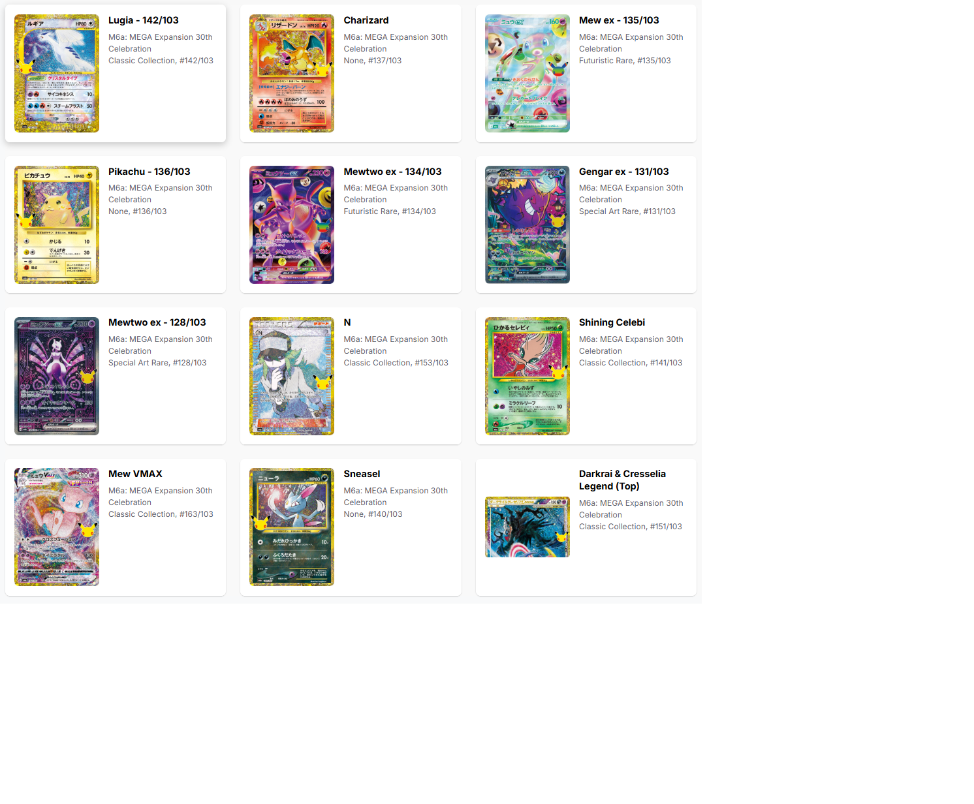974x804 pixels.
Task: Click the "Lugia - 142/103" title
Action: [x=144, y=20]
